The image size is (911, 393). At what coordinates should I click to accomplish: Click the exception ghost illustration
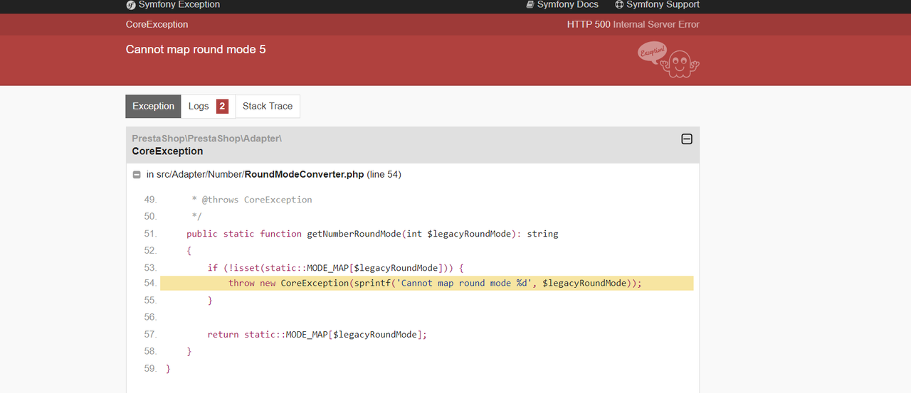[669, 60]
